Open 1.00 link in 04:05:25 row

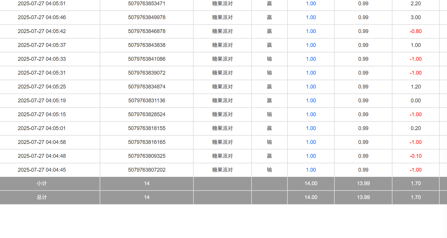pyautogui.click(x=311, y=87)
